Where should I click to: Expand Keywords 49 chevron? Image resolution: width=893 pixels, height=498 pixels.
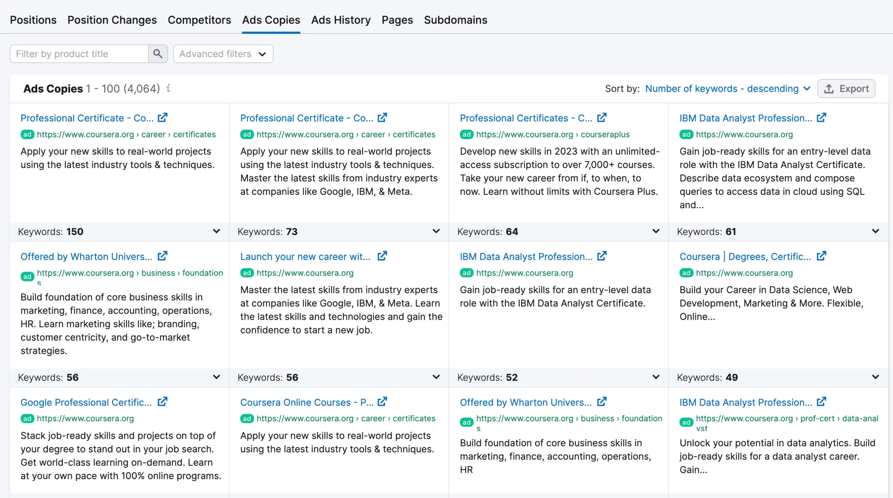875,377
